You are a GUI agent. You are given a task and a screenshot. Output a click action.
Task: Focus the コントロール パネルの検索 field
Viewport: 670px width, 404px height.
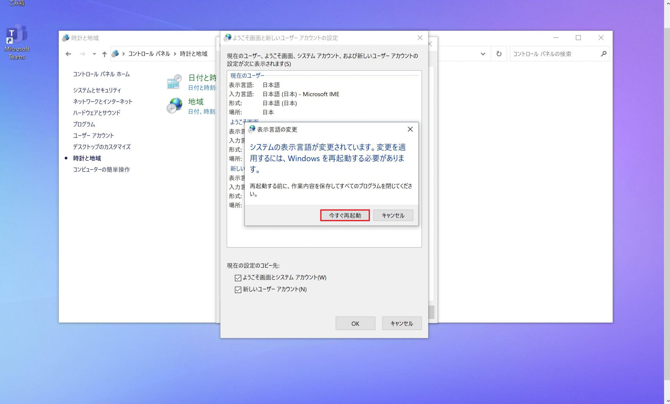(555, 54)
